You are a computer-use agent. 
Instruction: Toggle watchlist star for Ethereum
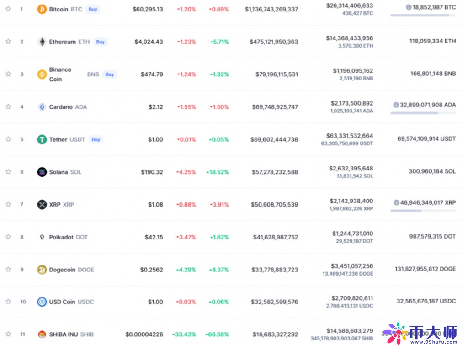[8, 42]
